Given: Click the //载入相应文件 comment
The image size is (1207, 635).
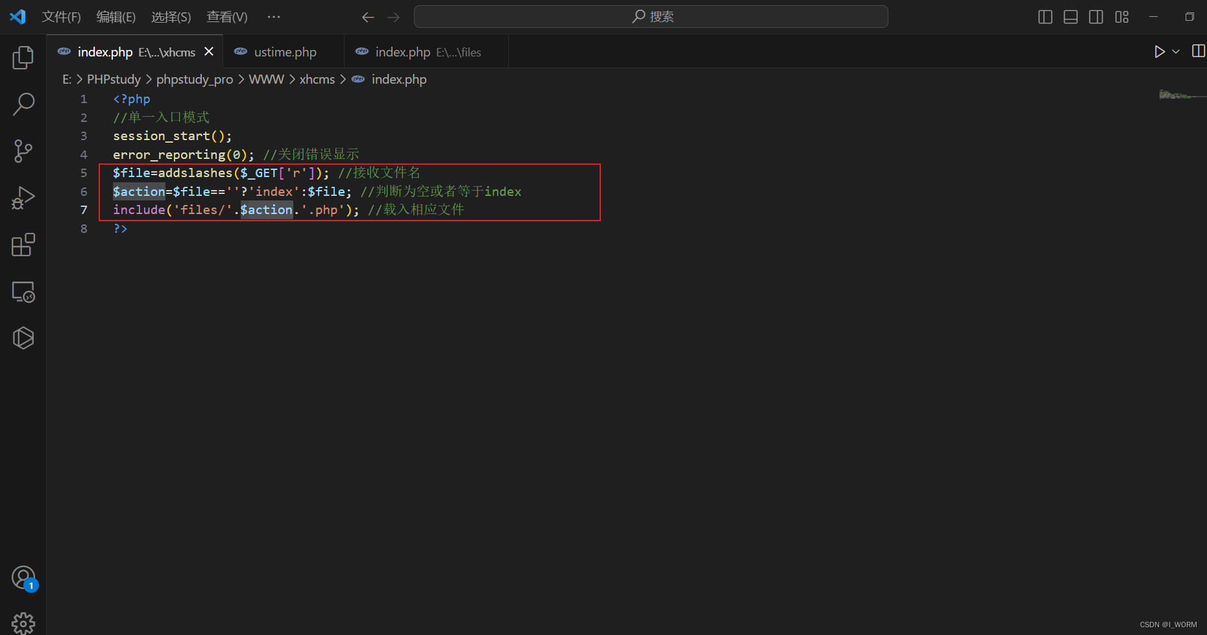Looking at the screenshot, I should (x=416, y=210).
